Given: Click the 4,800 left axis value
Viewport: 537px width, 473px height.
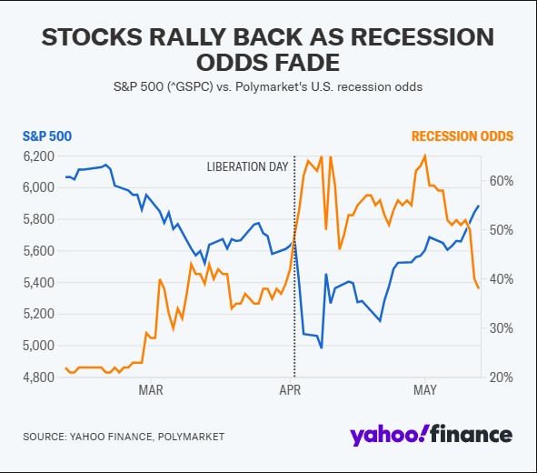Looking at the screenshot, I should [39, 377].
